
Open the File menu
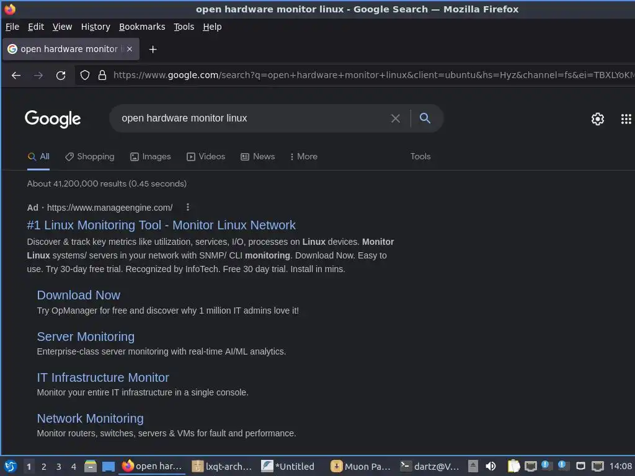[12, 27]
